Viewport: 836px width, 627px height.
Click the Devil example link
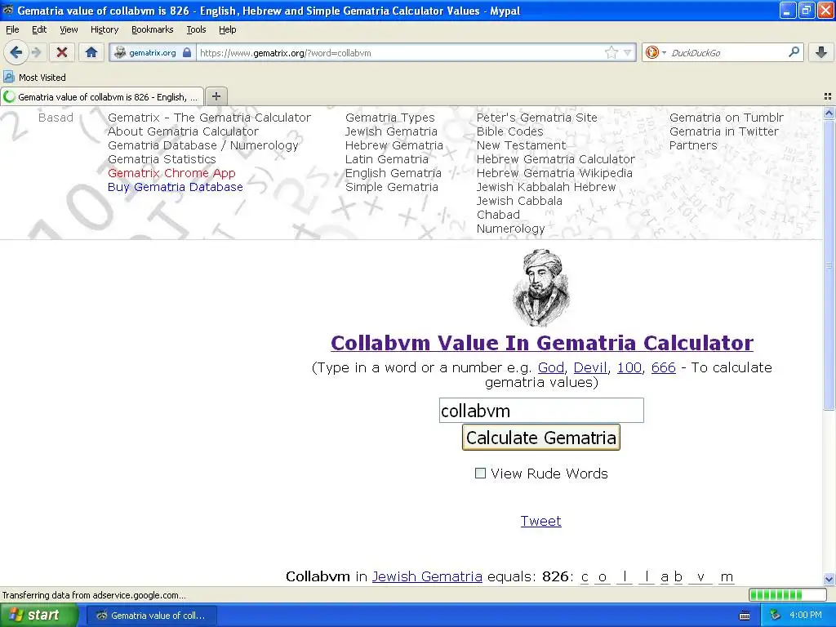[x=590, y=367]
